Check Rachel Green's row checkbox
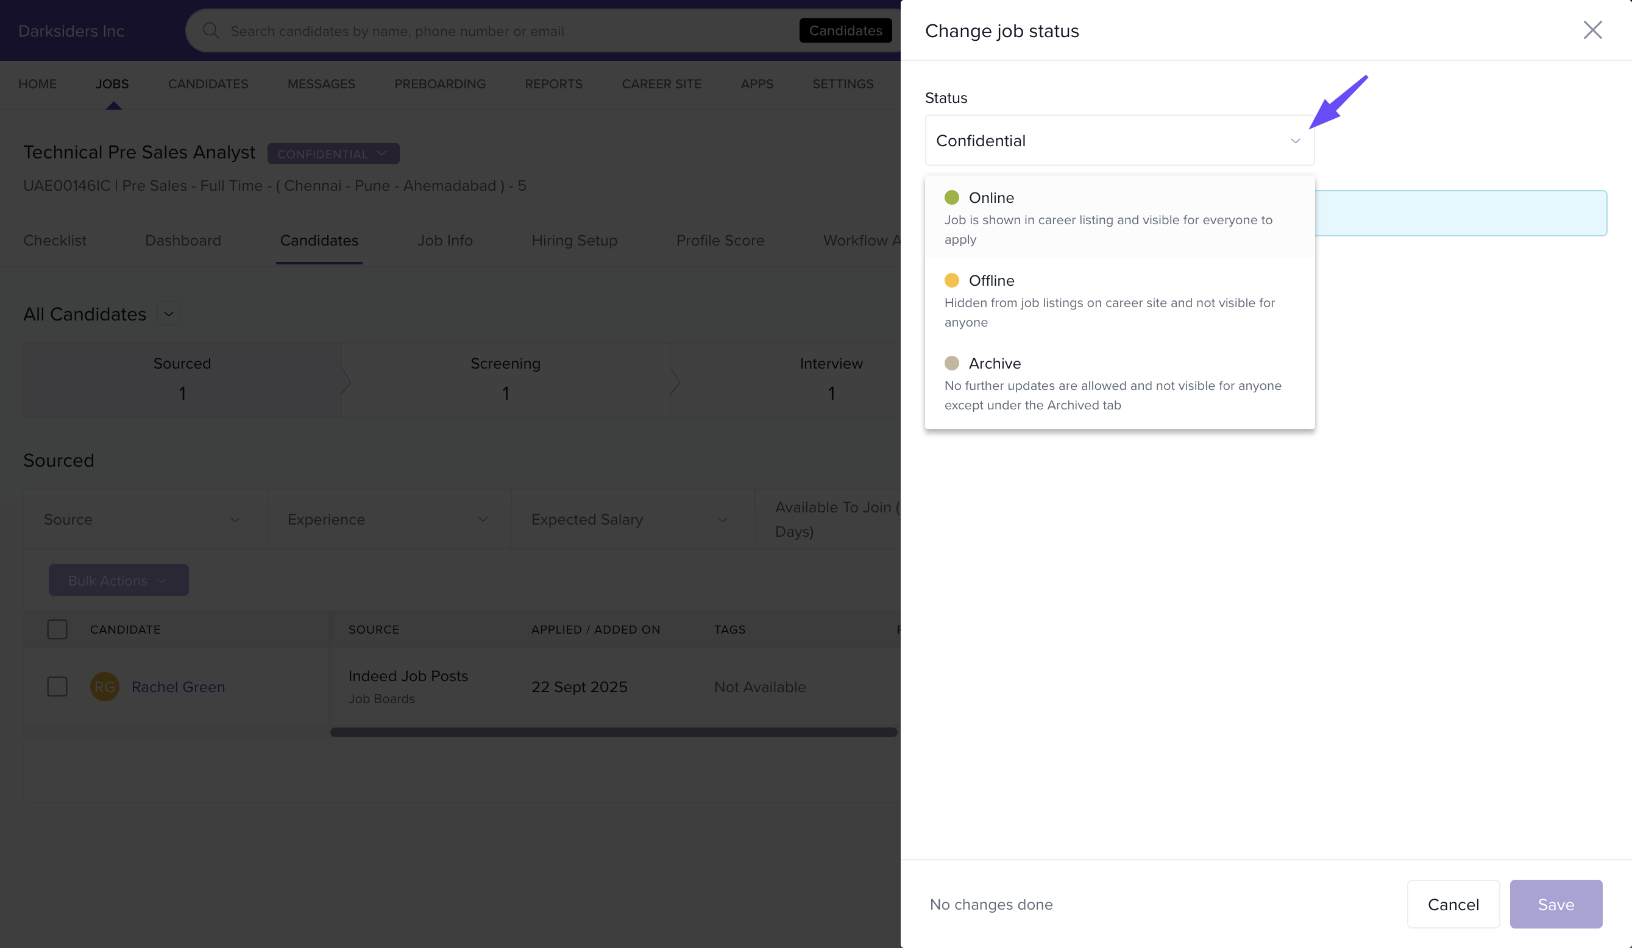The height and width of the screenshot is (948, 1632). [57, 687]
